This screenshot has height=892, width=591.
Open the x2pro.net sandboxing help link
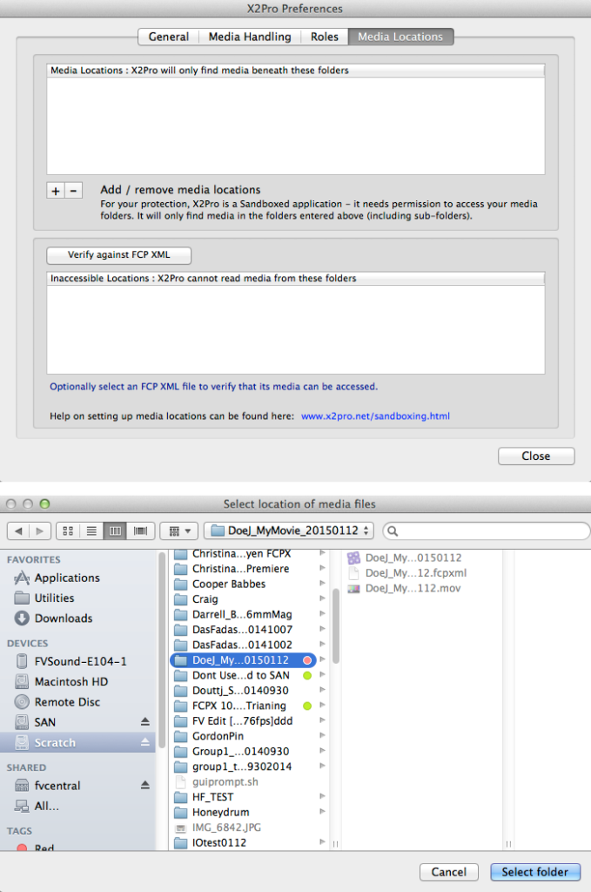tap(375, 416)
